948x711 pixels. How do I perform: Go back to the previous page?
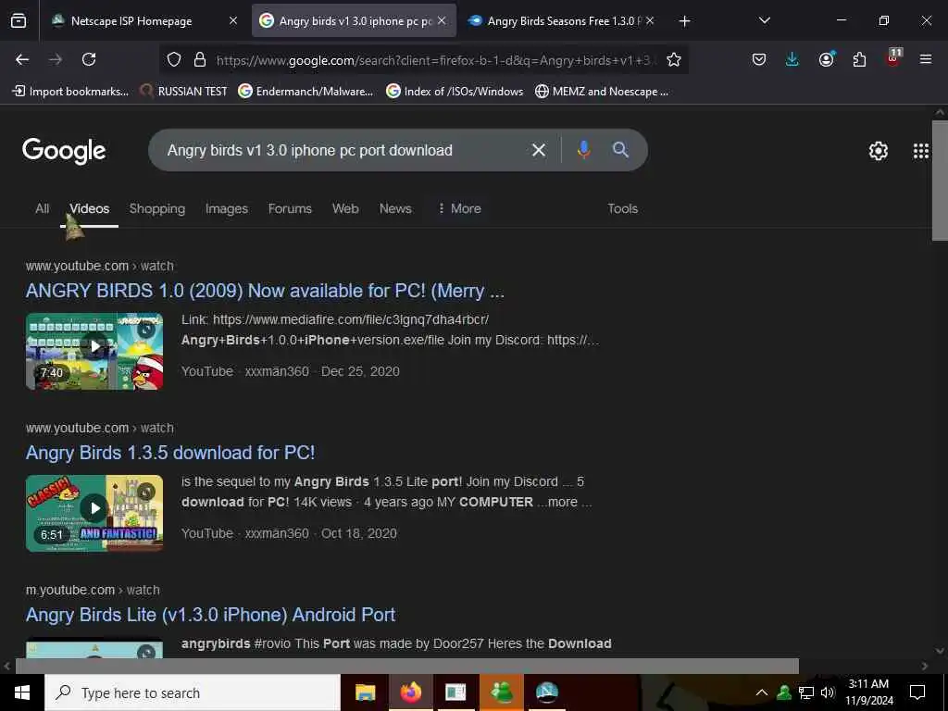pos(22,59)
